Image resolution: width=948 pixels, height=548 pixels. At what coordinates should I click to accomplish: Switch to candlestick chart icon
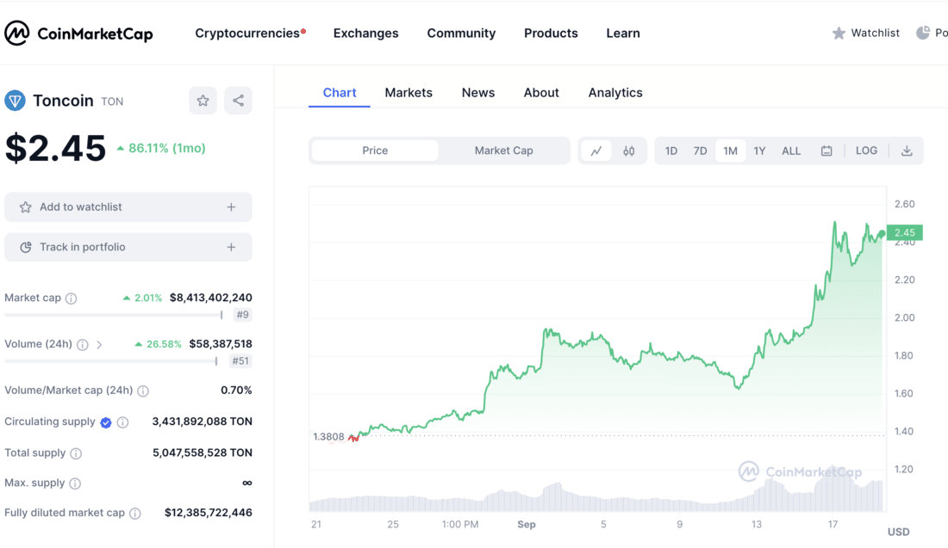(629, 151)
